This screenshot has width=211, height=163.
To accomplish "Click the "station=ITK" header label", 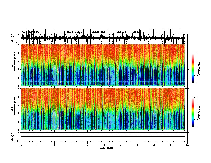I will [98, 32].
